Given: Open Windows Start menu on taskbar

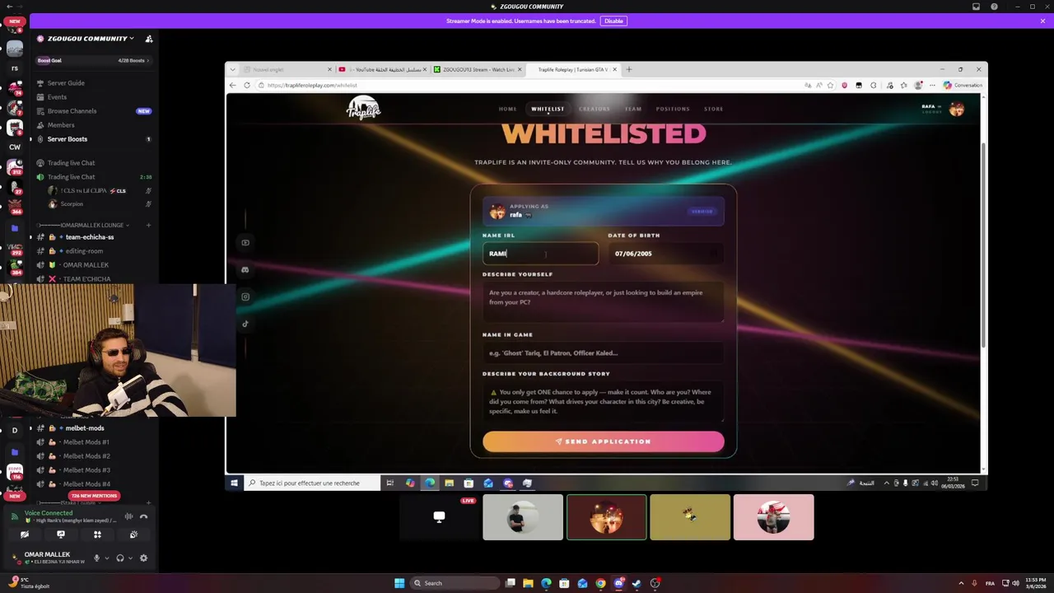Looking at the screenshot, I should (399, 583).
